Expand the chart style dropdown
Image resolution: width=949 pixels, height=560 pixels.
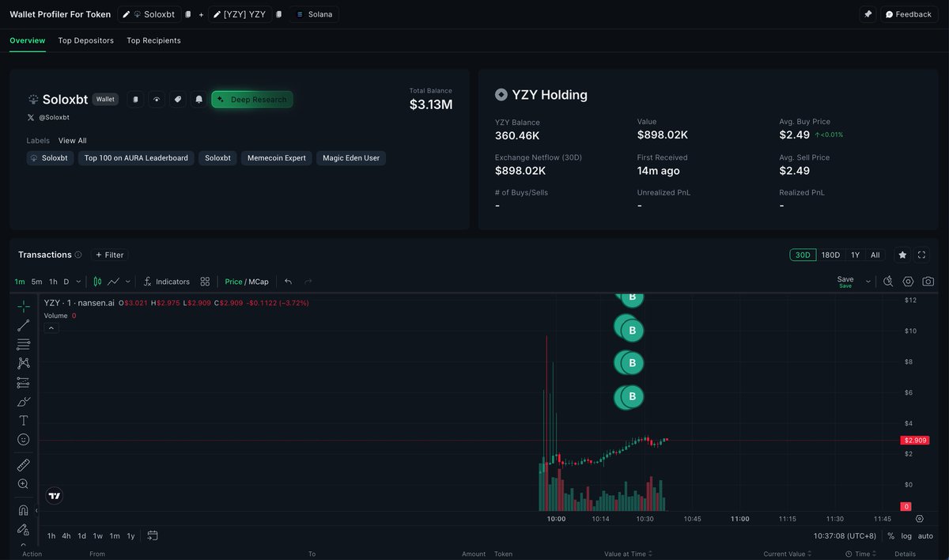(x=127, y=282)
